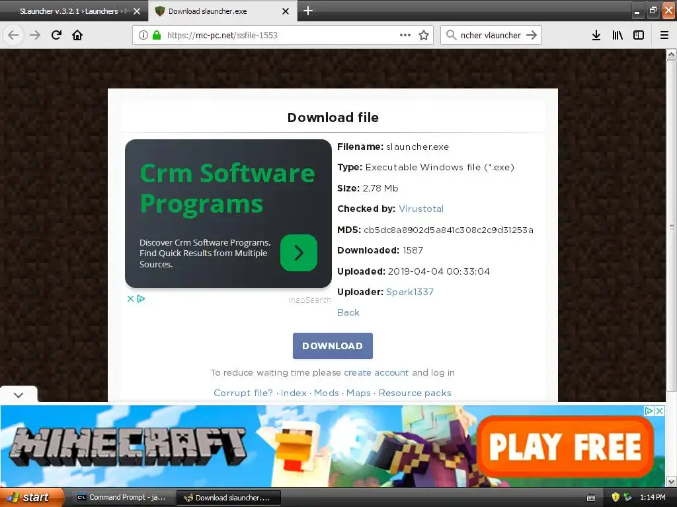Screen dimensions: 677x507
Task: Click the page scrollbar up arrow
Action: point(672,54)
